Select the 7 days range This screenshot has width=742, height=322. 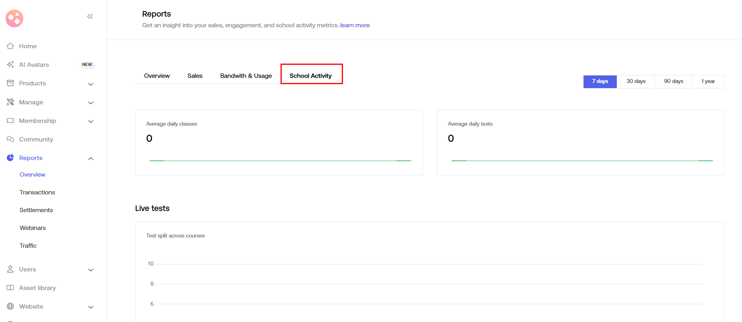click(600, 81)
